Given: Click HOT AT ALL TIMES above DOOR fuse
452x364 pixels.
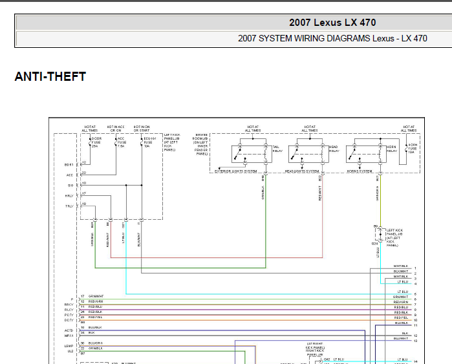Looking at the screenshot, I should [90, 129].
